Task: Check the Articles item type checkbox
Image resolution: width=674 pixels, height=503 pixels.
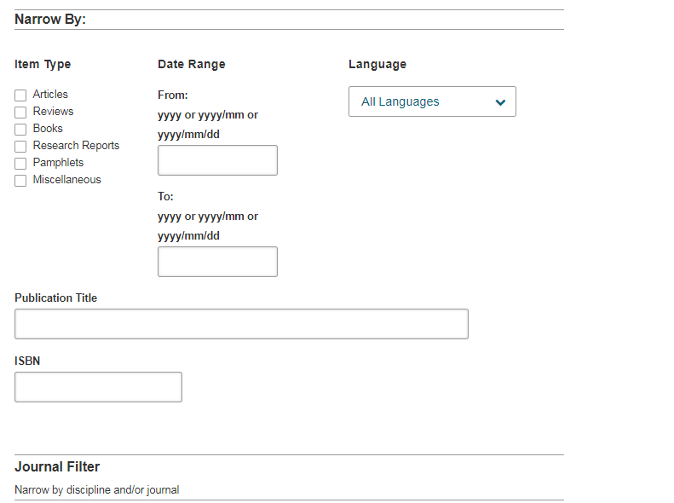Action: (20, 95)
